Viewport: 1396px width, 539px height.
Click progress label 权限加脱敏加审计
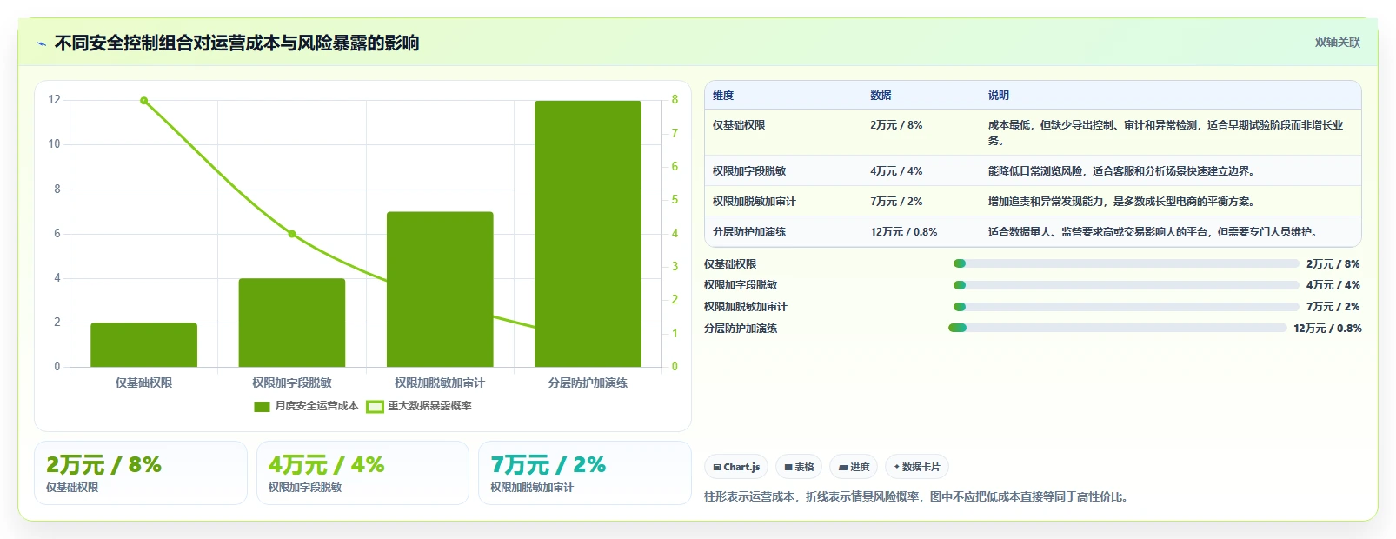746,307
